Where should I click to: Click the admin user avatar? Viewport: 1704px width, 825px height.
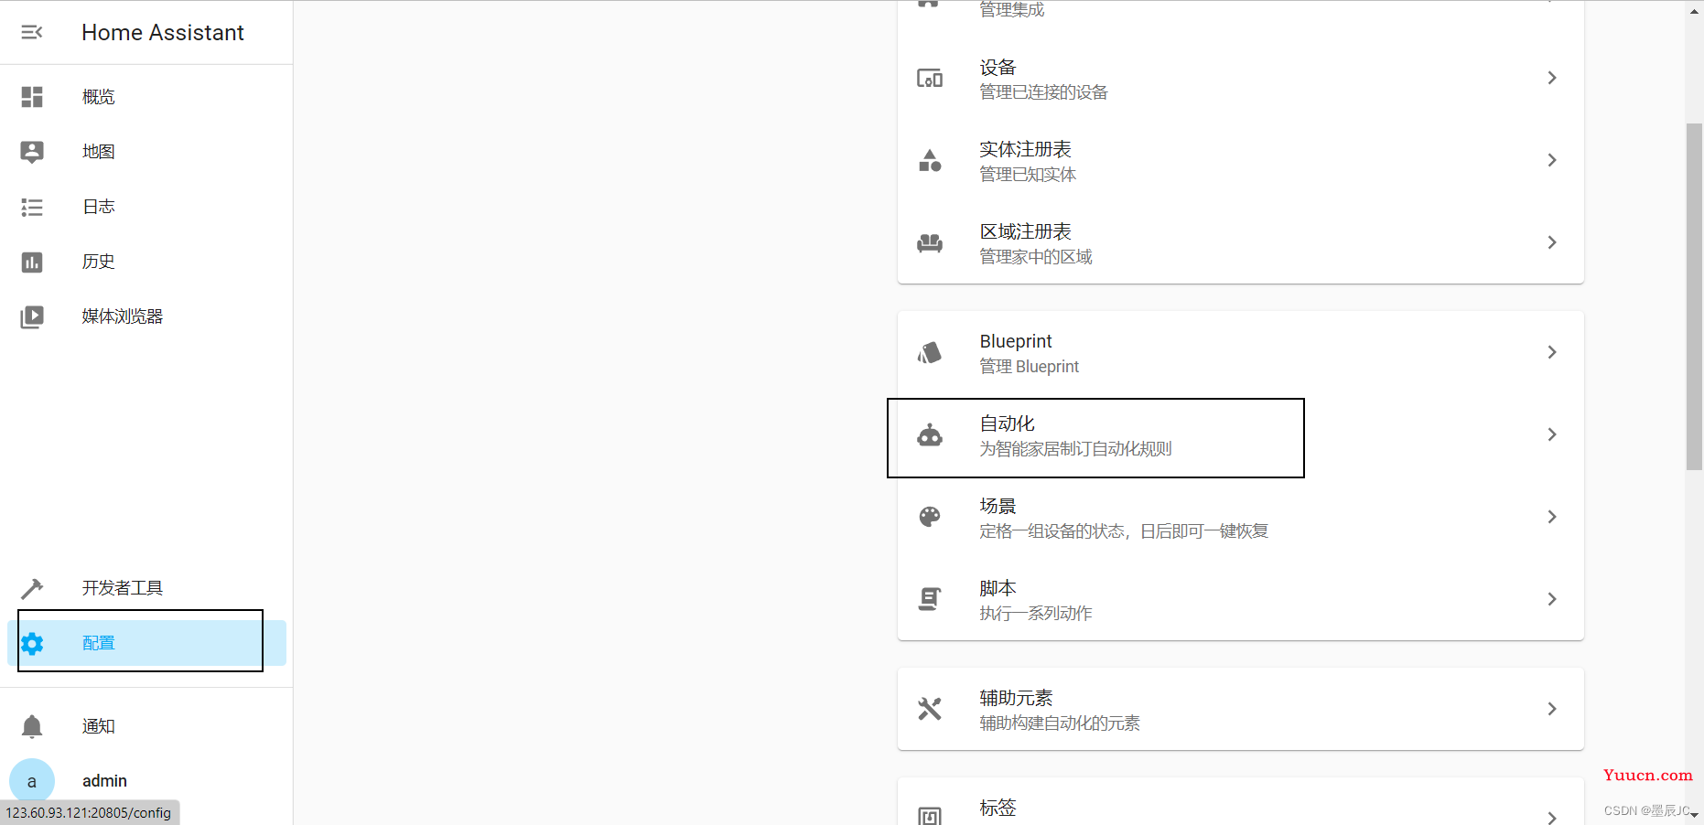coord(32,781)
